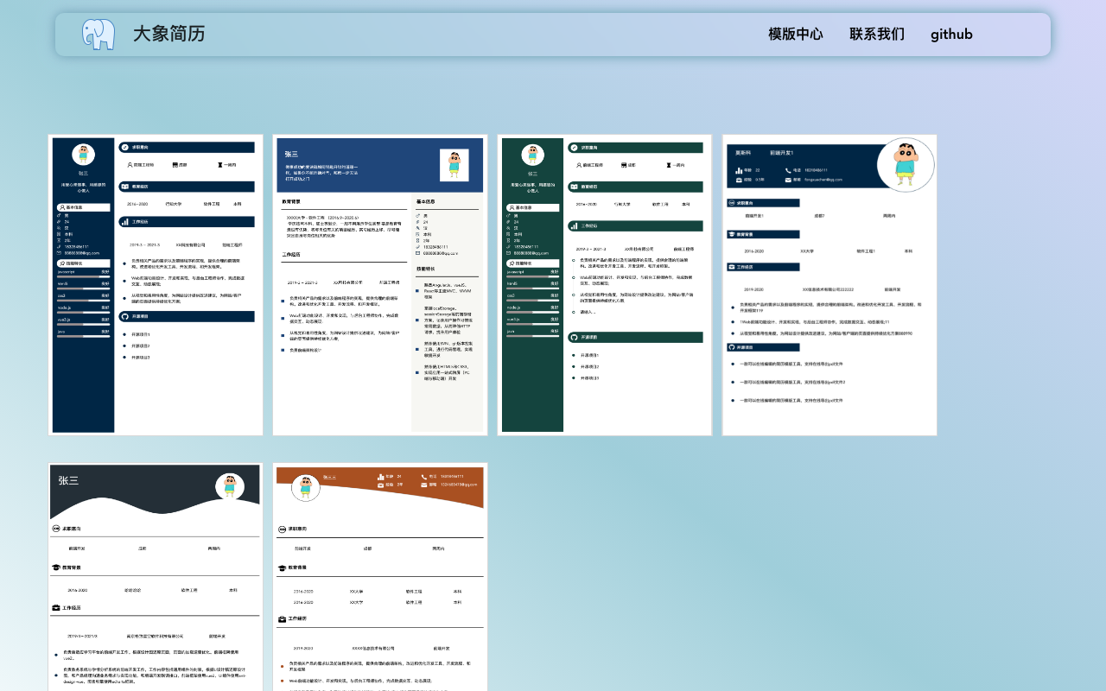Select the blue header banner resume template
The image size is (1106, 691).
click(x=380, y=285)
